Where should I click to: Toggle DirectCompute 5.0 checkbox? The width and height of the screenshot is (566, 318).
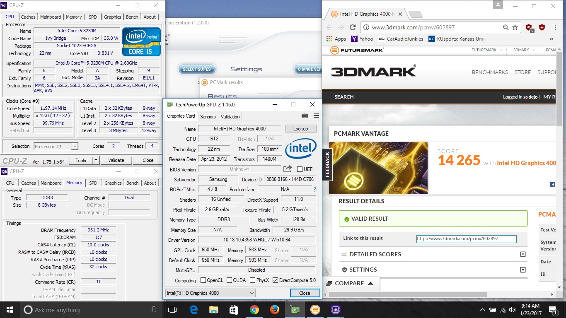tap(276, 280)
